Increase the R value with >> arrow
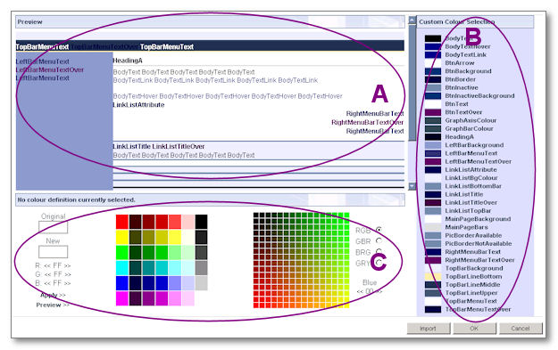 pyautogui.click(x=68, y=265)
